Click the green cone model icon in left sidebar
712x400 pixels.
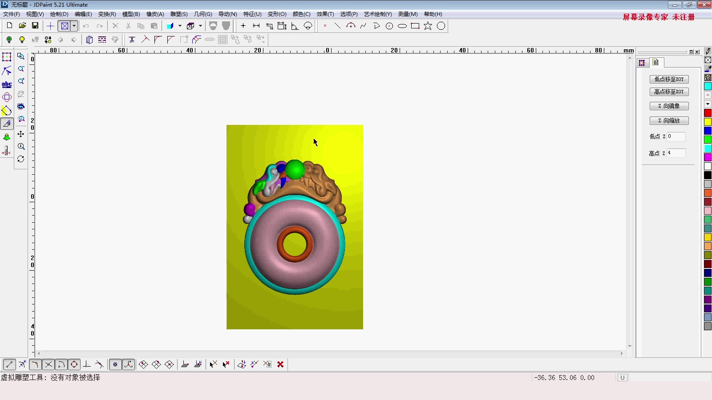(7, 137)
